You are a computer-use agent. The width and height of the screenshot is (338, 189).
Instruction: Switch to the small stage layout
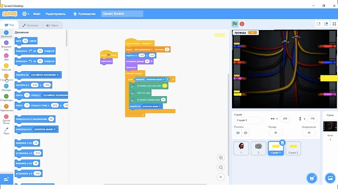click(319, 24)
